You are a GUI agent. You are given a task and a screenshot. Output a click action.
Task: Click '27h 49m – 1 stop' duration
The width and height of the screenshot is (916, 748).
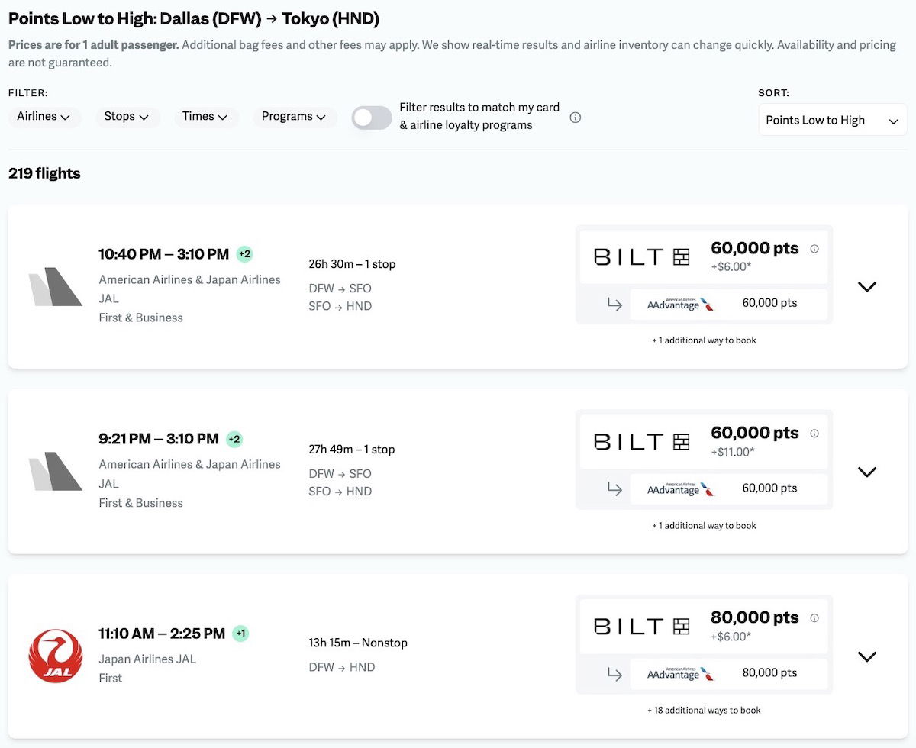pos(352,450)
